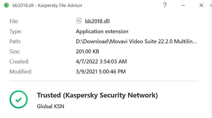This screenshot has height=118, width=212.
Task: Minimize the Kaspersky File Advisor window
Action: (183, 5)
